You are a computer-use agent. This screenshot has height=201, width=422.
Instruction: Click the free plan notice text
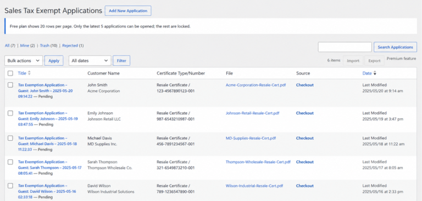coord(100,26)
